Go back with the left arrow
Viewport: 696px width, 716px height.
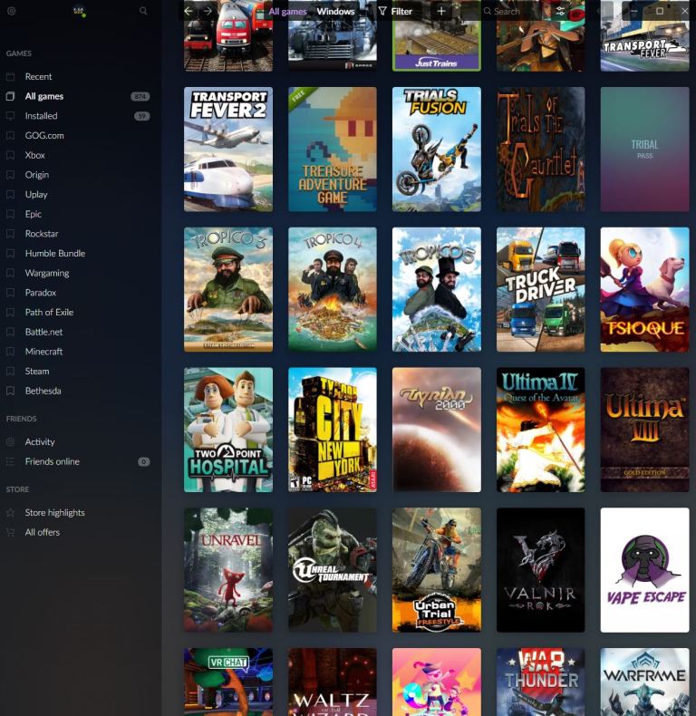[188, 11]
